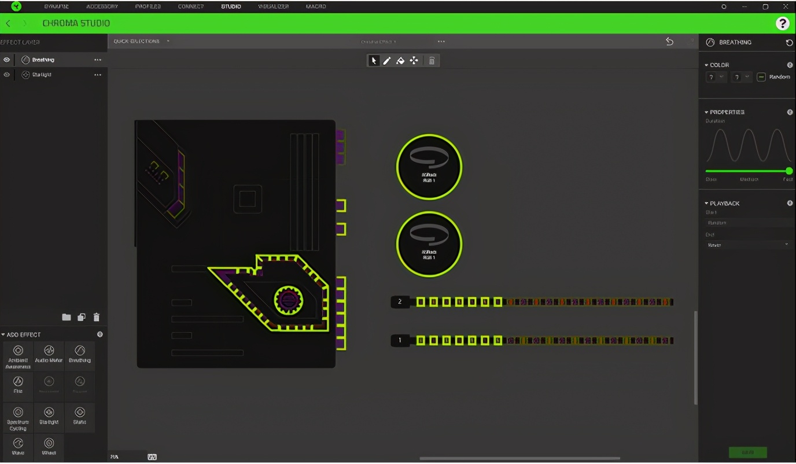Image resolution: width=796 pixels, height=464 pixels.
Task: Open the chroma effect name options menu
Action: coord(441,42)
